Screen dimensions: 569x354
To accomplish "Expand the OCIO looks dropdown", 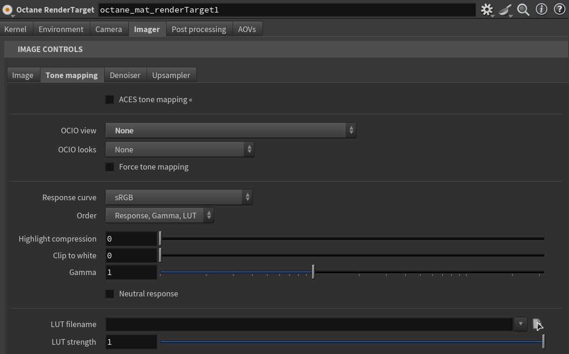I will click(180, 150).
